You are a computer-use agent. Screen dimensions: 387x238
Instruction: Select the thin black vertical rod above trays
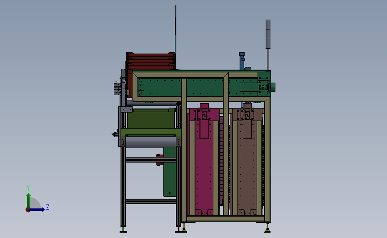pos(176,29)
